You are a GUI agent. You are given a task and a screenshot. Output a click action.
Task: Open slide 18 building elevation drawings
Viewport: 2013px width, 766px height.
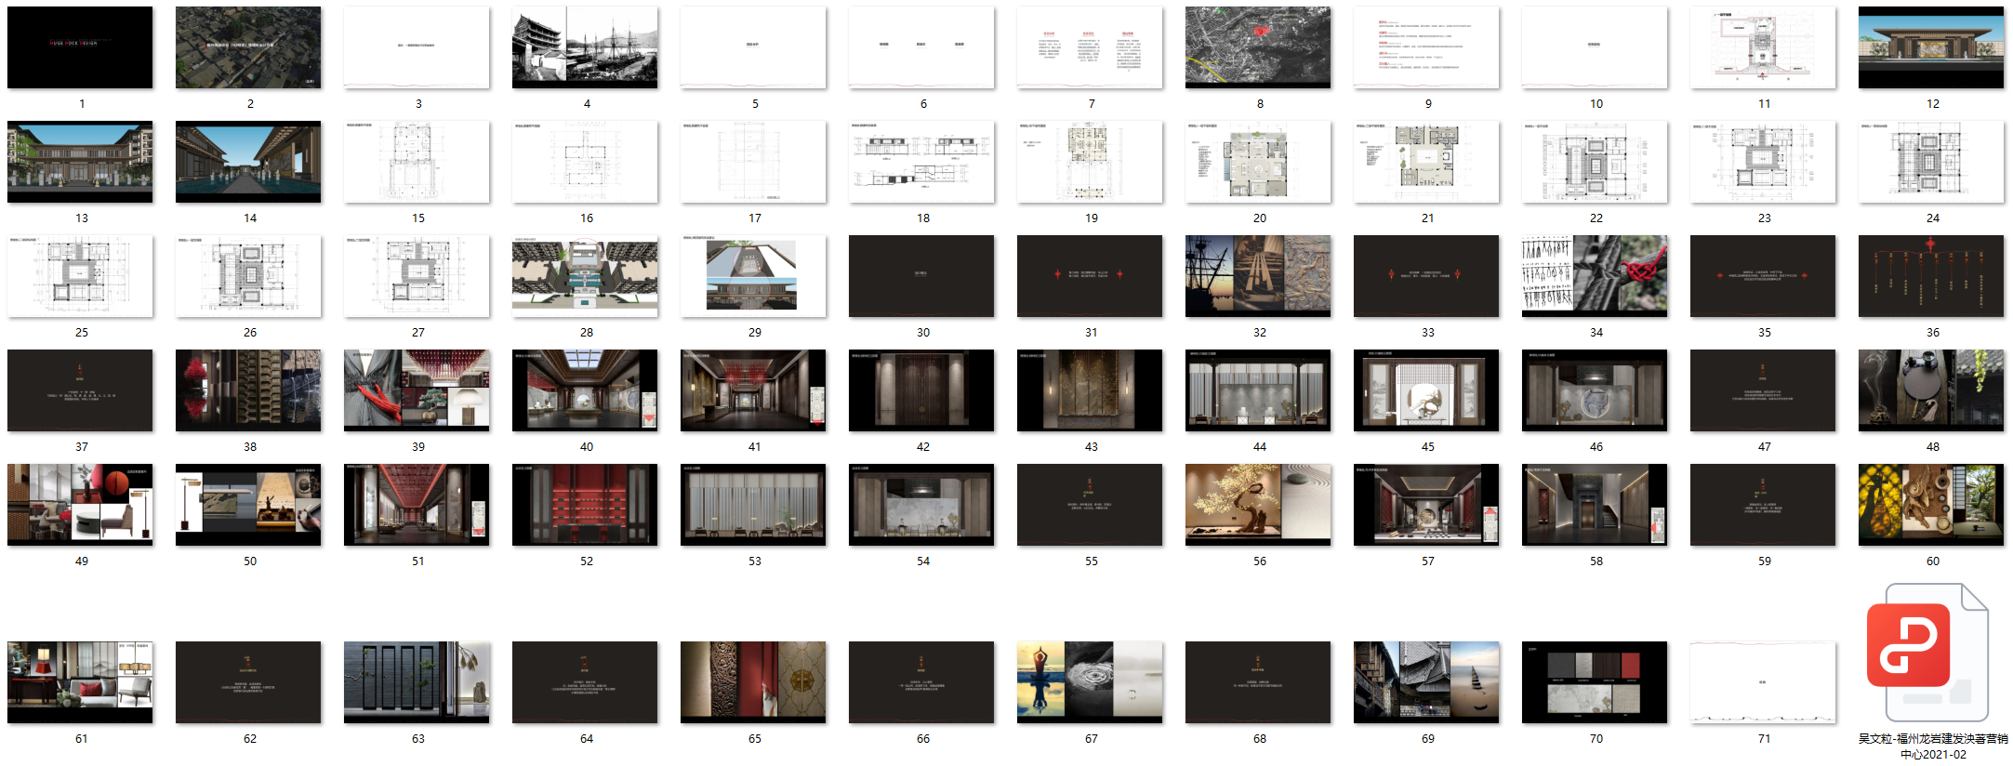[x=921, y=162]
